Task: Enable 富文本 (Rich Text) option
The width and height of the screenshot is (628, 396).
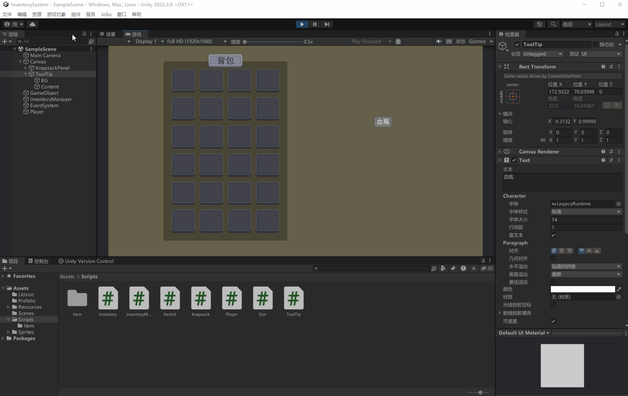Action: [554, 235]
